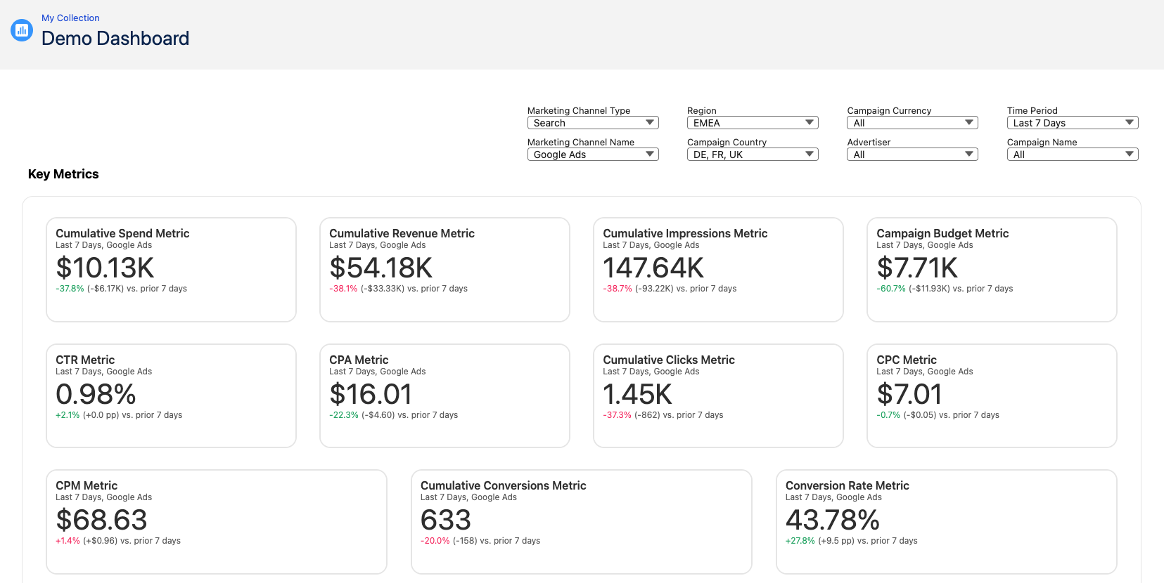Open the Cumulative Clicks Metric card
Image resolution: width=1164 pixels, height=583 pixels.
tap(717, 395)
